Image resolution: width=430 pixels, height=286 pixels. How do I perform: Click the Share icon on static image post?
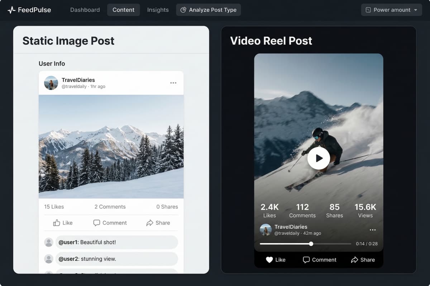tap(150, 223)
